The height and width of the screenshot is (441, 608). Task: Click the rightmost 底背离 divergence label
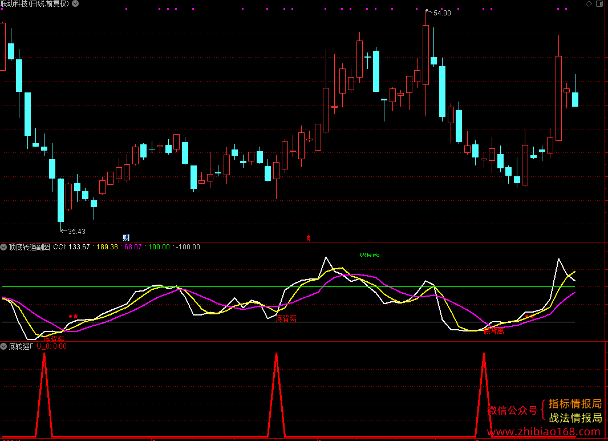pos(493,331)
